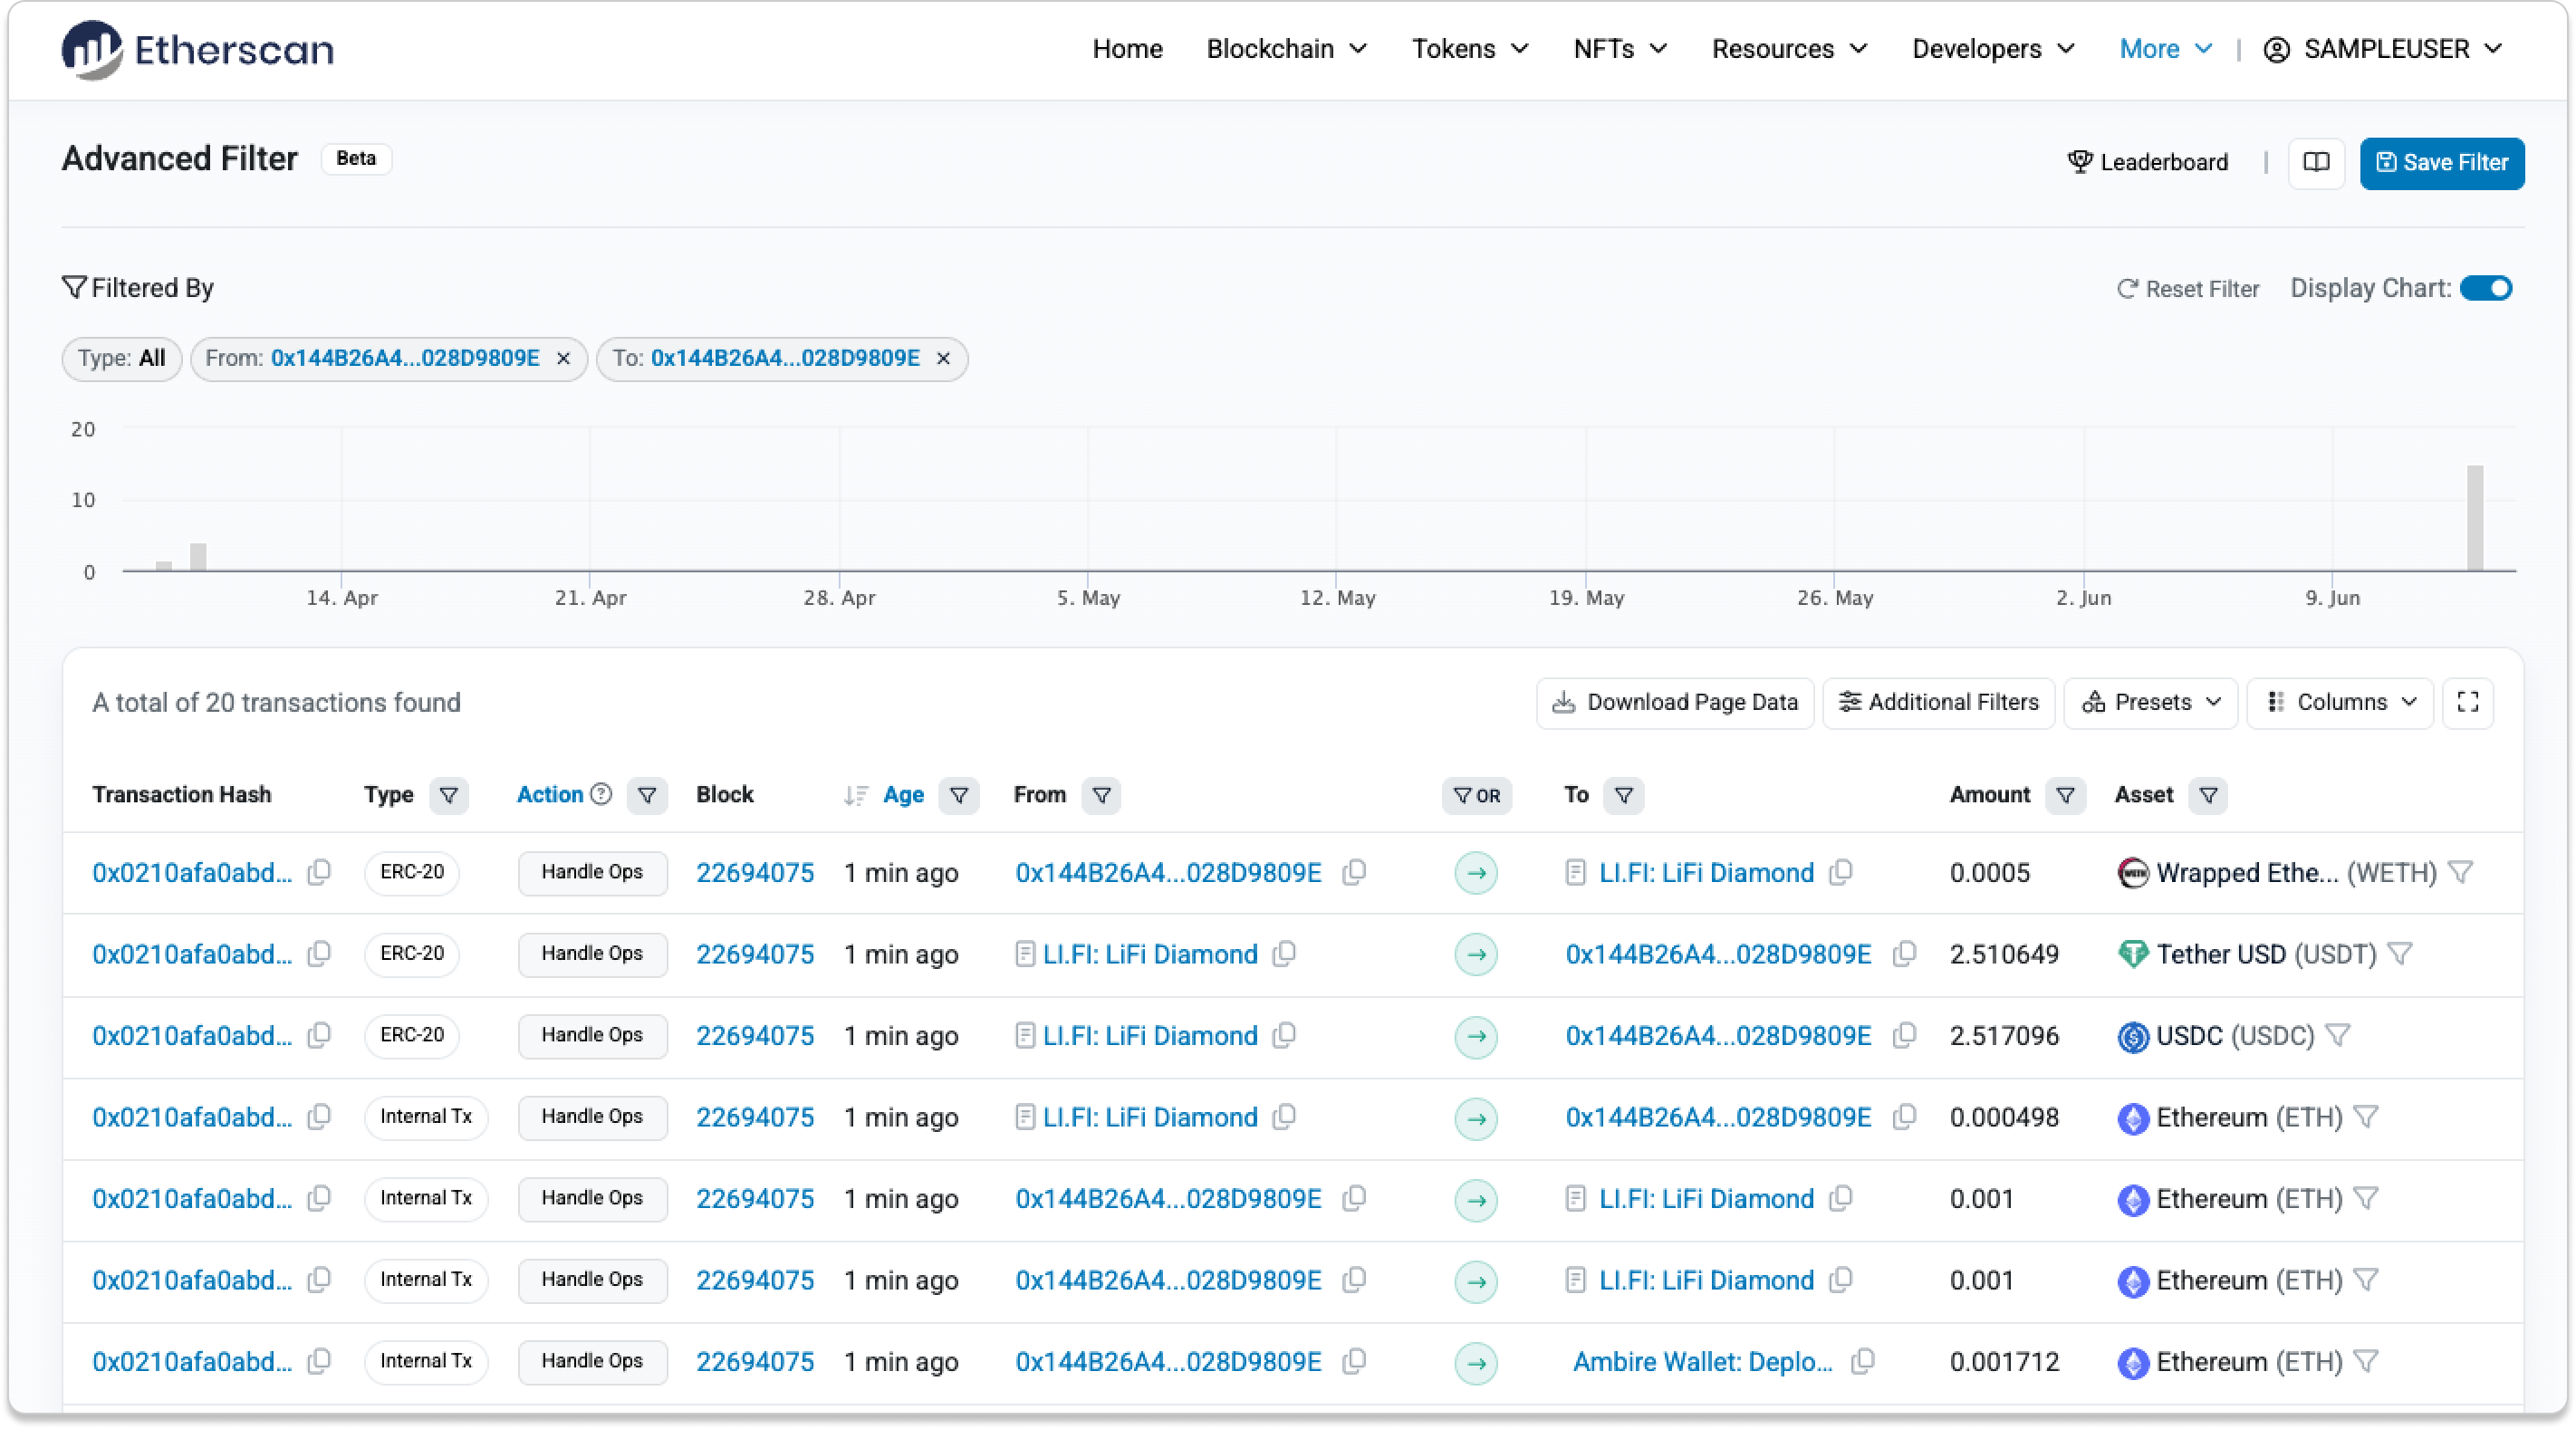Screen dimensions: 2576x1429
Task: Open the SAMPLEUSER account dropdown
Action: [x=2384, y=49]
